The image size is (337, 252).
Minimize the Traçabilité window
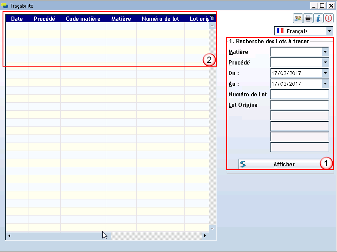314,6
